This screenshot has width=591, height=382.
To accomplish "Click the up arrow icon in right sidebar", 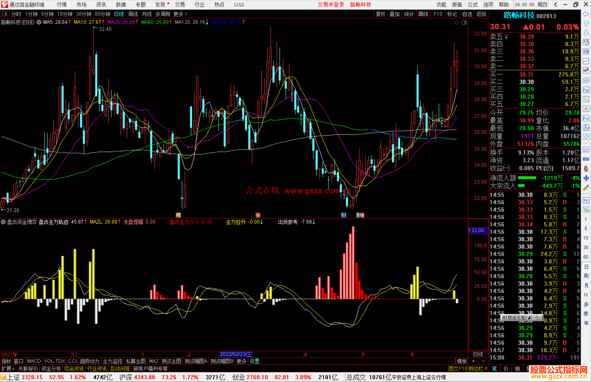I will 586,23.
